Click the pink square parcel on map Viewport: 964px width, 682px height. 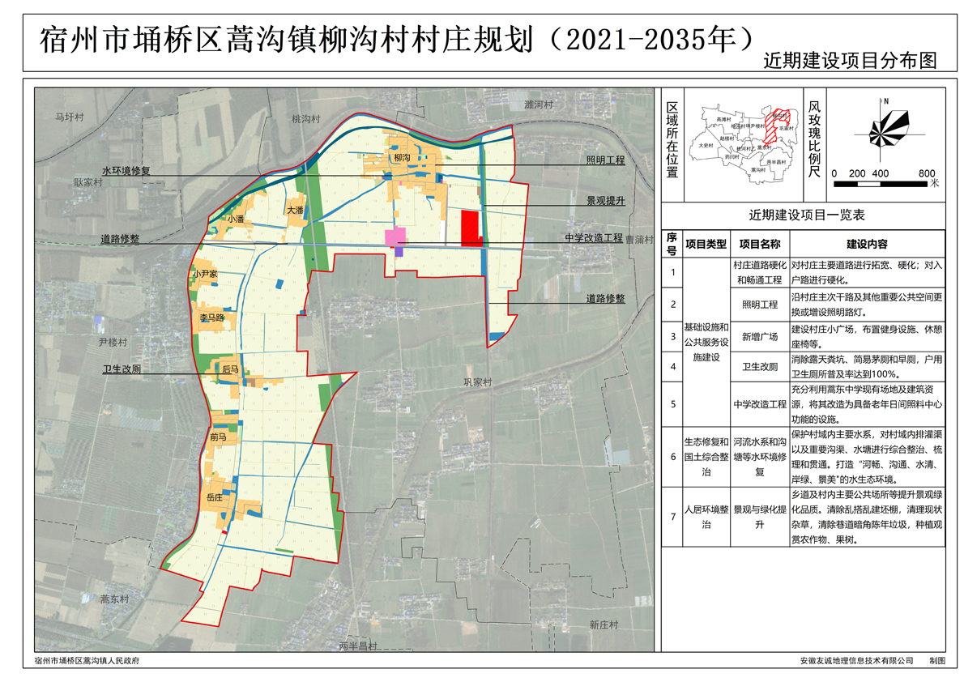coord(395,237)
